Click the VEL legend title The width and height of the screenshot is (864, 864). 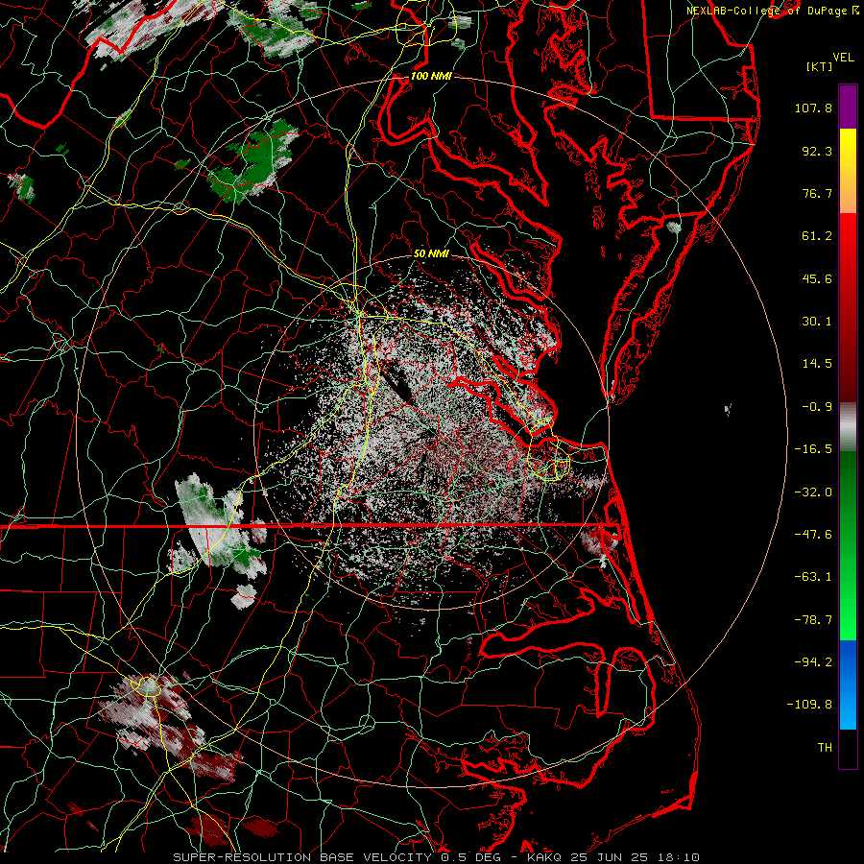coord(843,58)
